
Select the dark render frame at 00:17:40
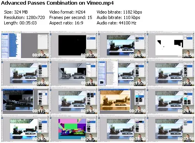coord(25,100)
